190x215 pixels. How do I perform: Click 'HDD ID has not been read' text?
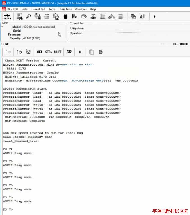click(39, 27)
